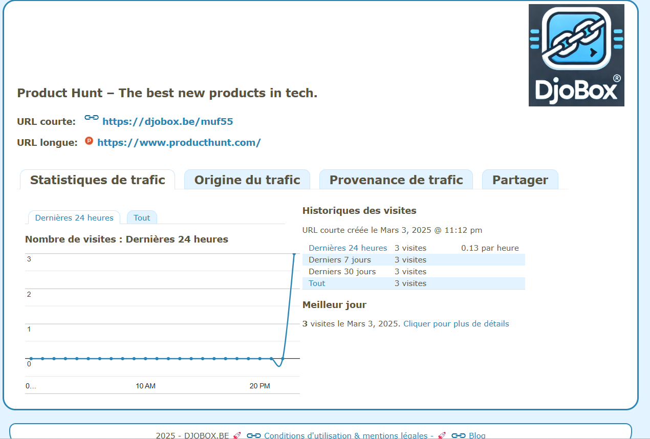Click the chain icon before Conditions d'utilisation

(254, 435)
